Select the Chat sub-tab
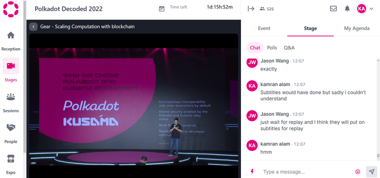 255,47
